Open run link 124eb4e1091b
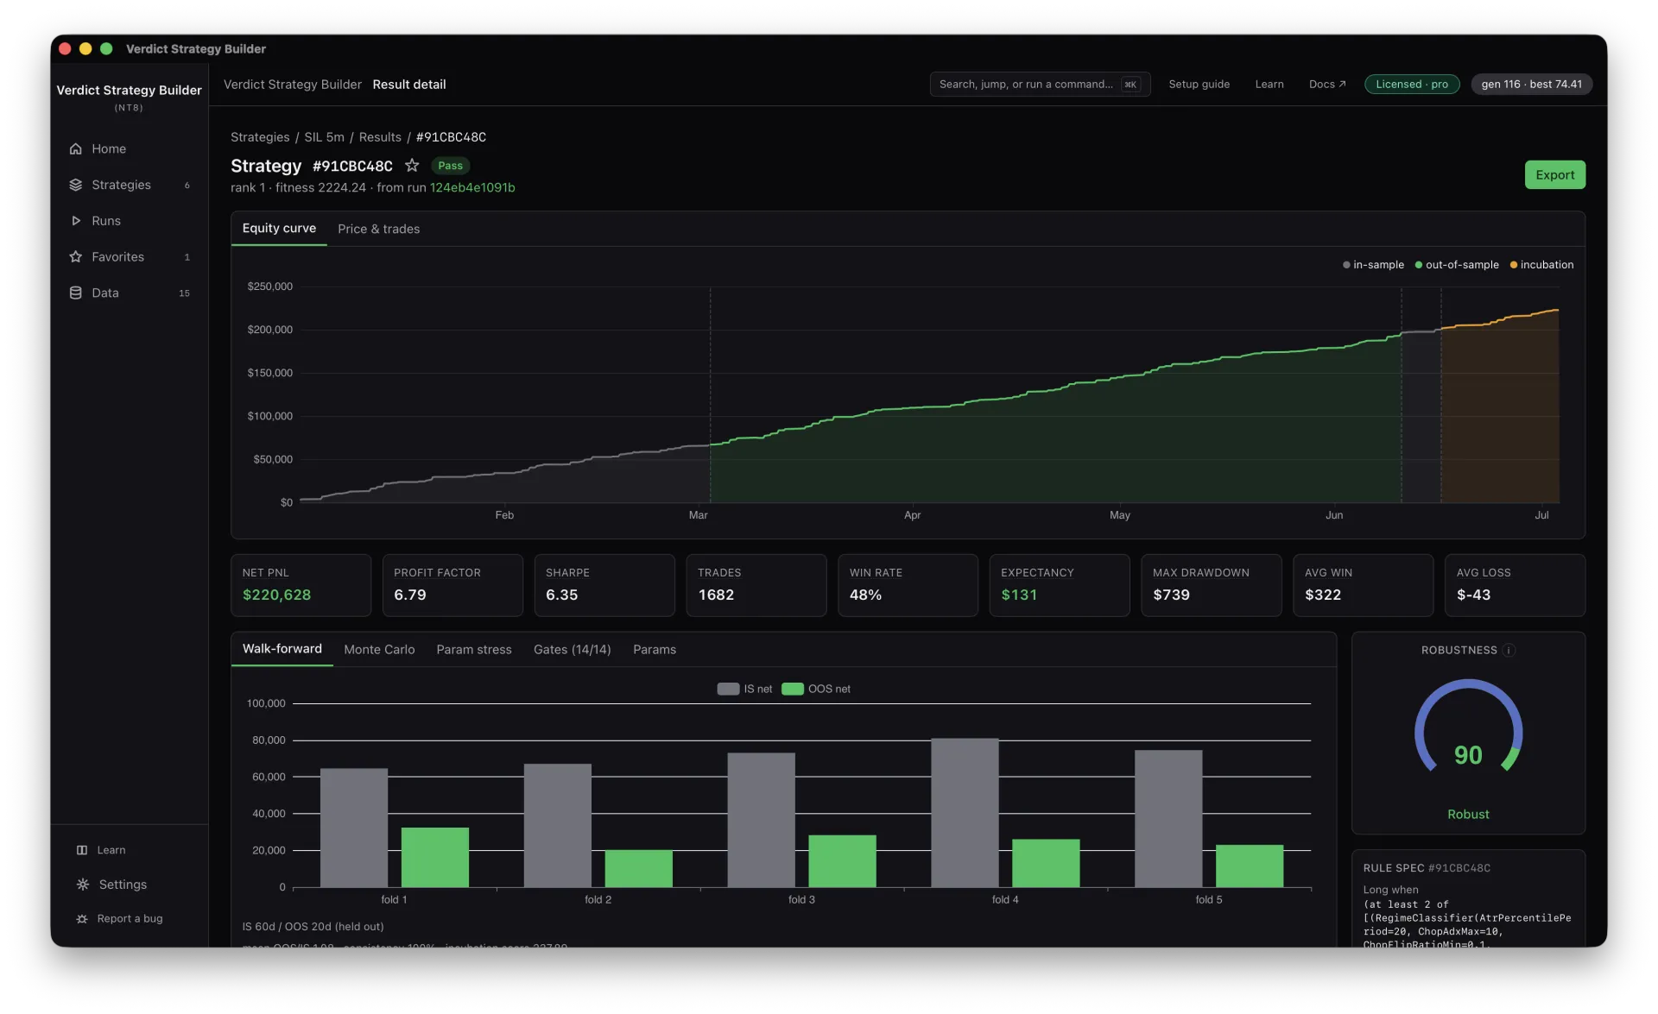This screenshot has width=1658, height=1014. click(472, 187)
